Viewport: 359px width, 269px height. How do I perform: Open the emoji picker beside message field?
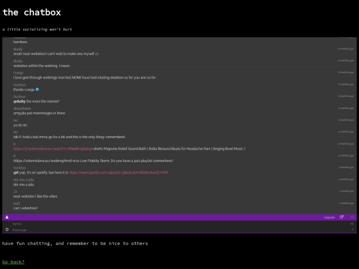pyautogui.click(x=7, y=229)
